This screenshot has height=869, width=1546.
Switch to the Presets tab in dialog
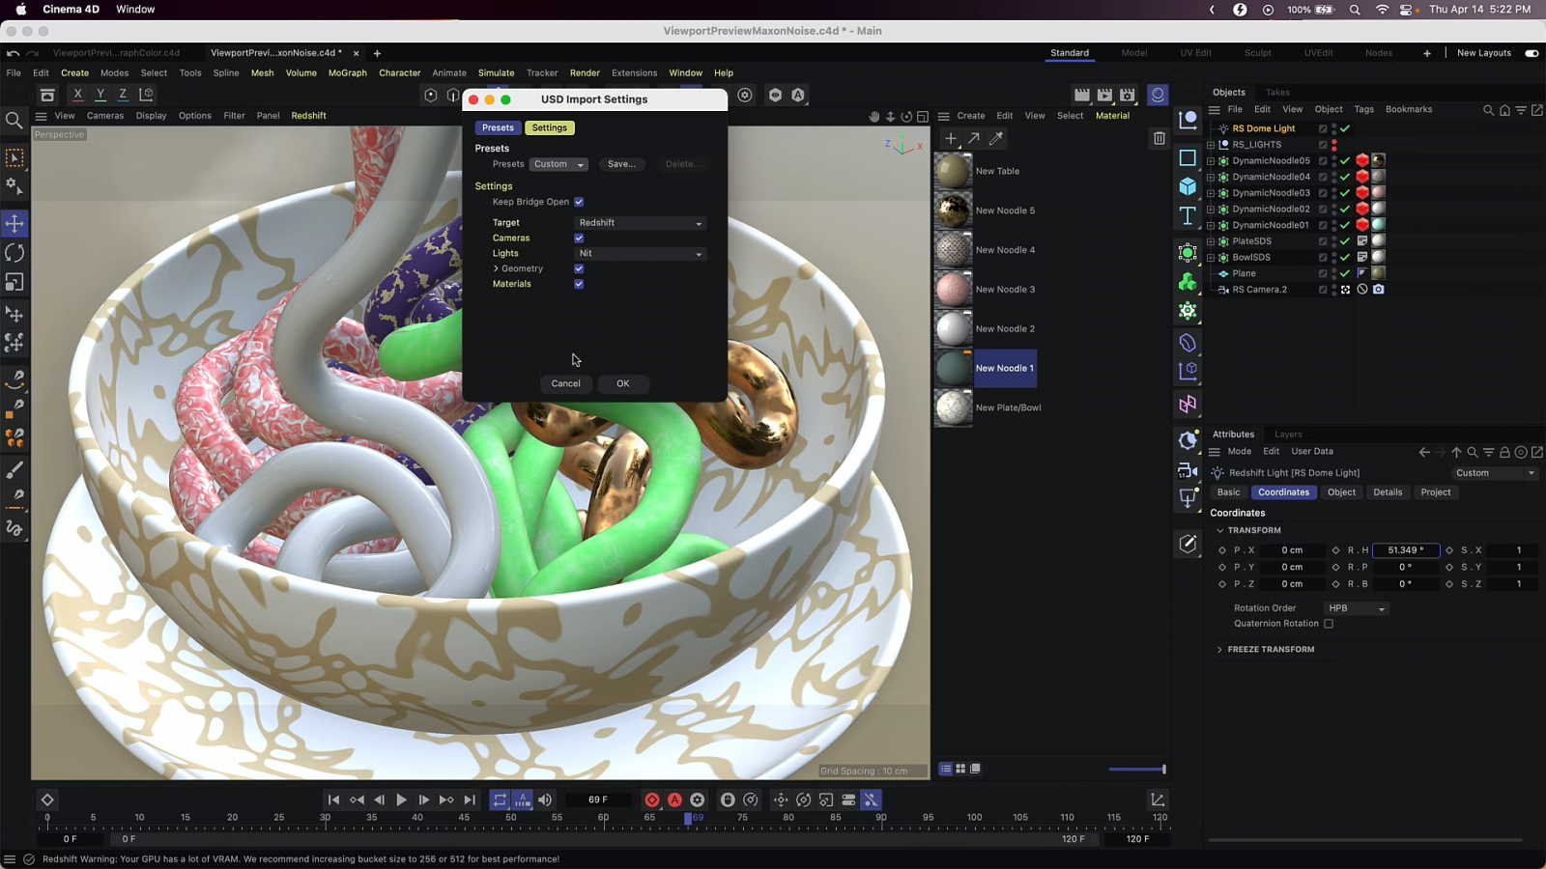click(x=498, y=128)
